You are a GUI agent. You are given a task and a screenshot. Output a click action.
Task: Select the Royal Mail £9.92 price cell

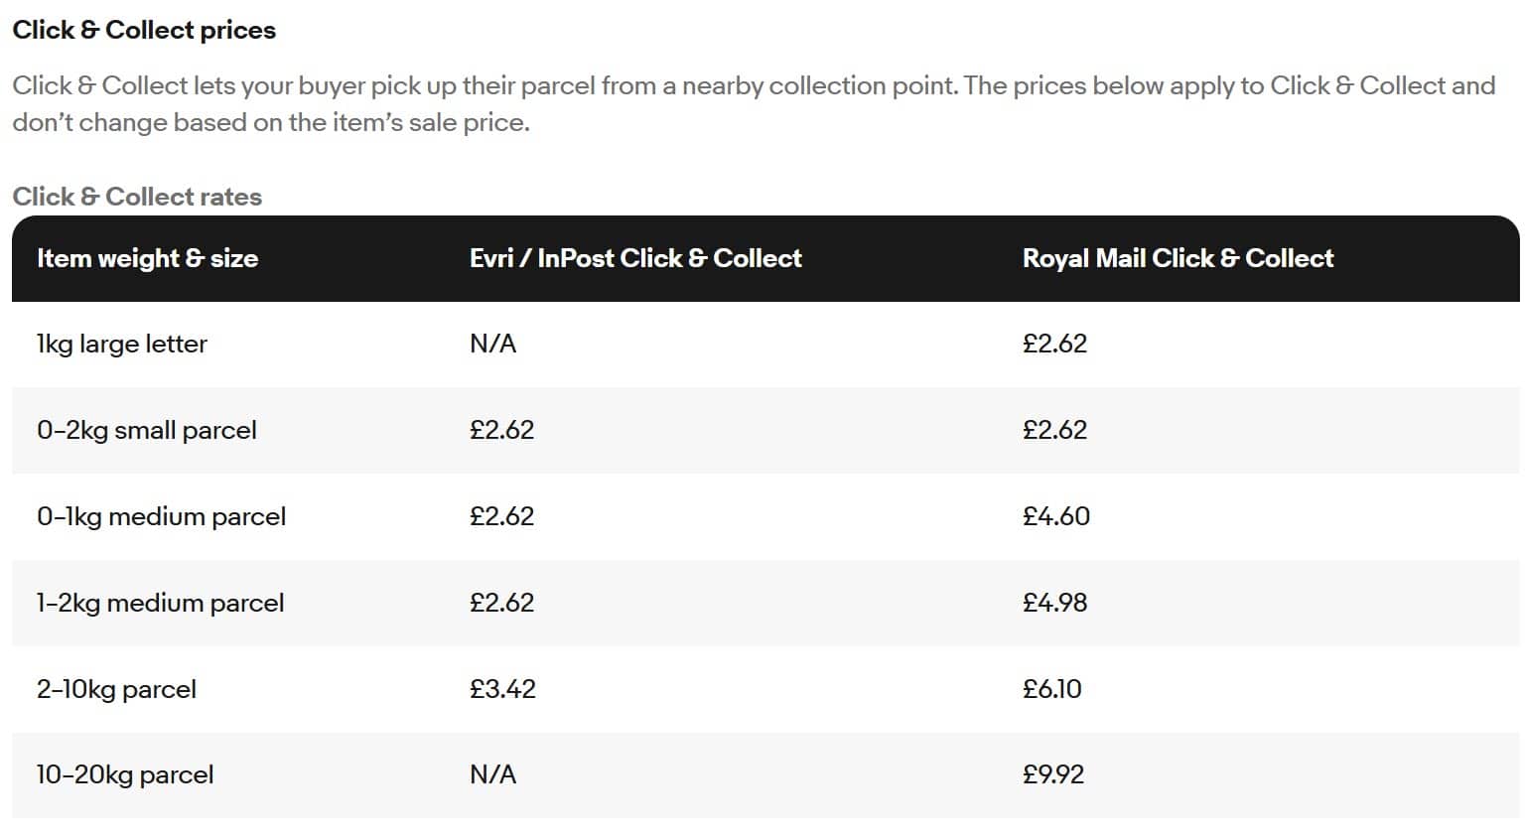coord(1053,774)
